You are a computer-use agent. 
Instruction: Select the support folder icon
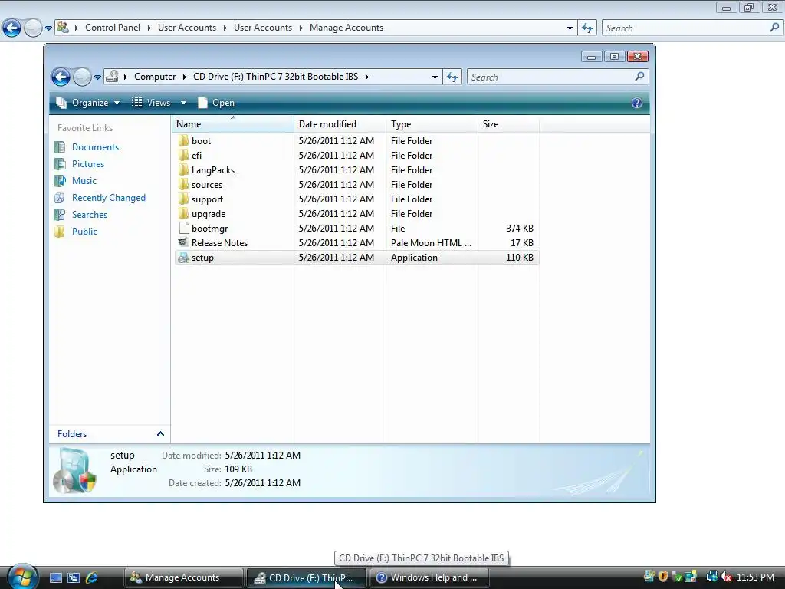coord(183,199)
